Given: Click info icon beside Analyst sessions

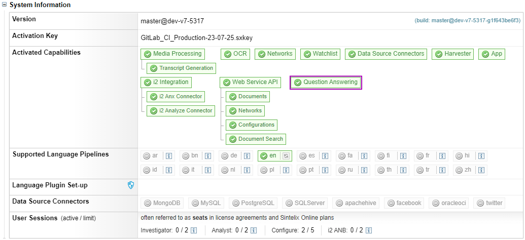Looking at the screenshot, I should point(253,230).
